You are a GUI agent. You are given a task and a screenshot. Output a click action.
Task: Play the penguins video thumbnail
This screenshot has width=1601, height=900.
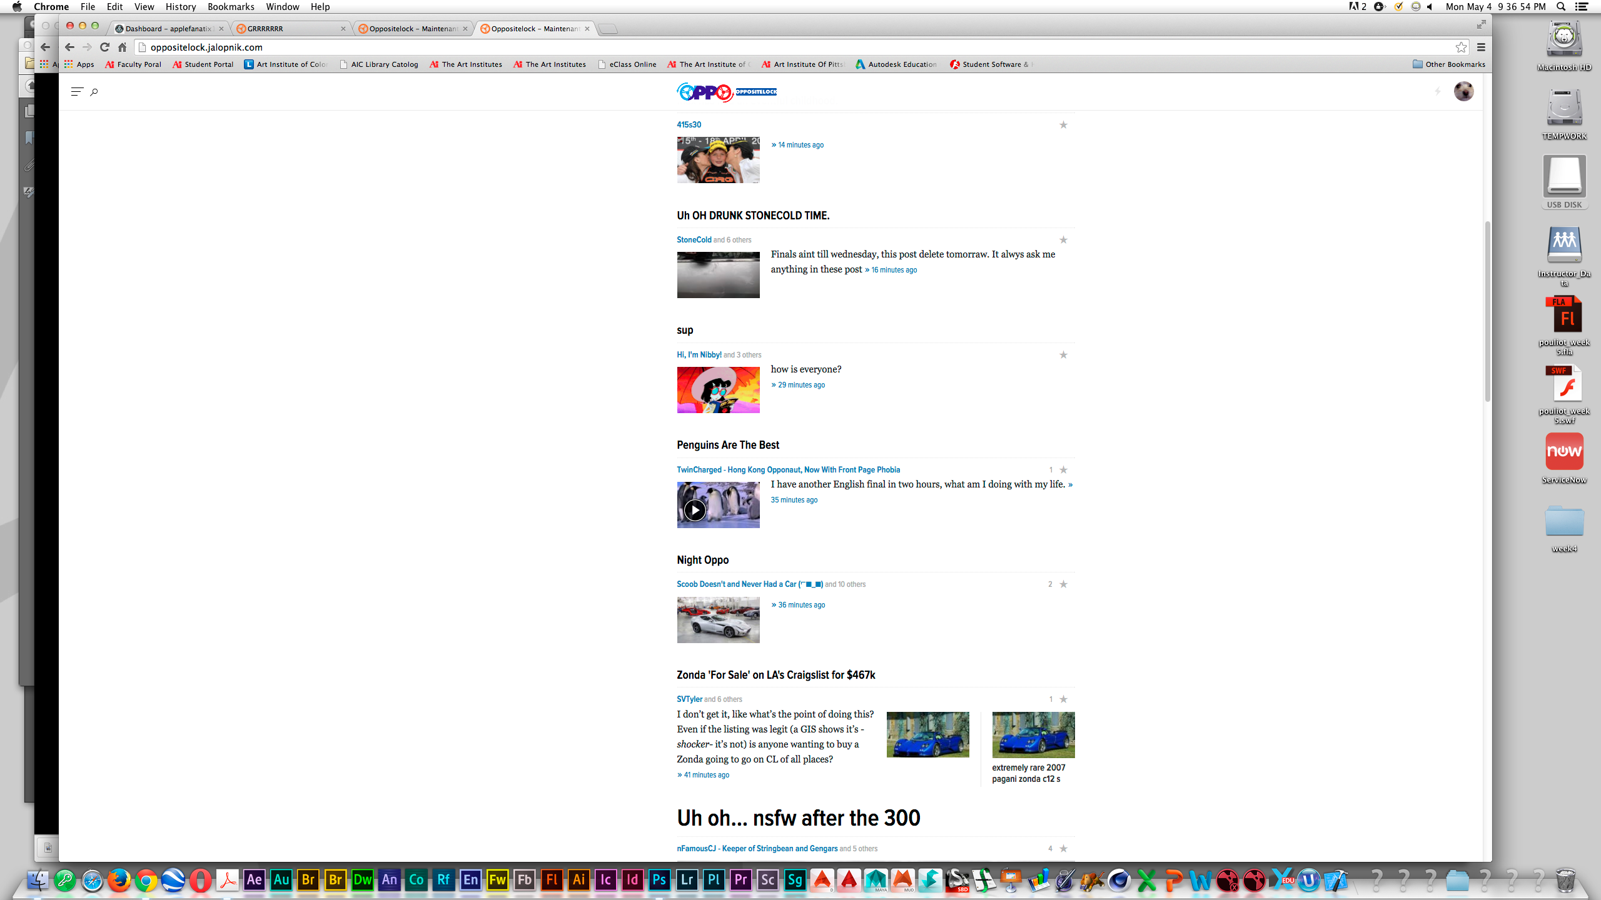(x=695, y=510)
